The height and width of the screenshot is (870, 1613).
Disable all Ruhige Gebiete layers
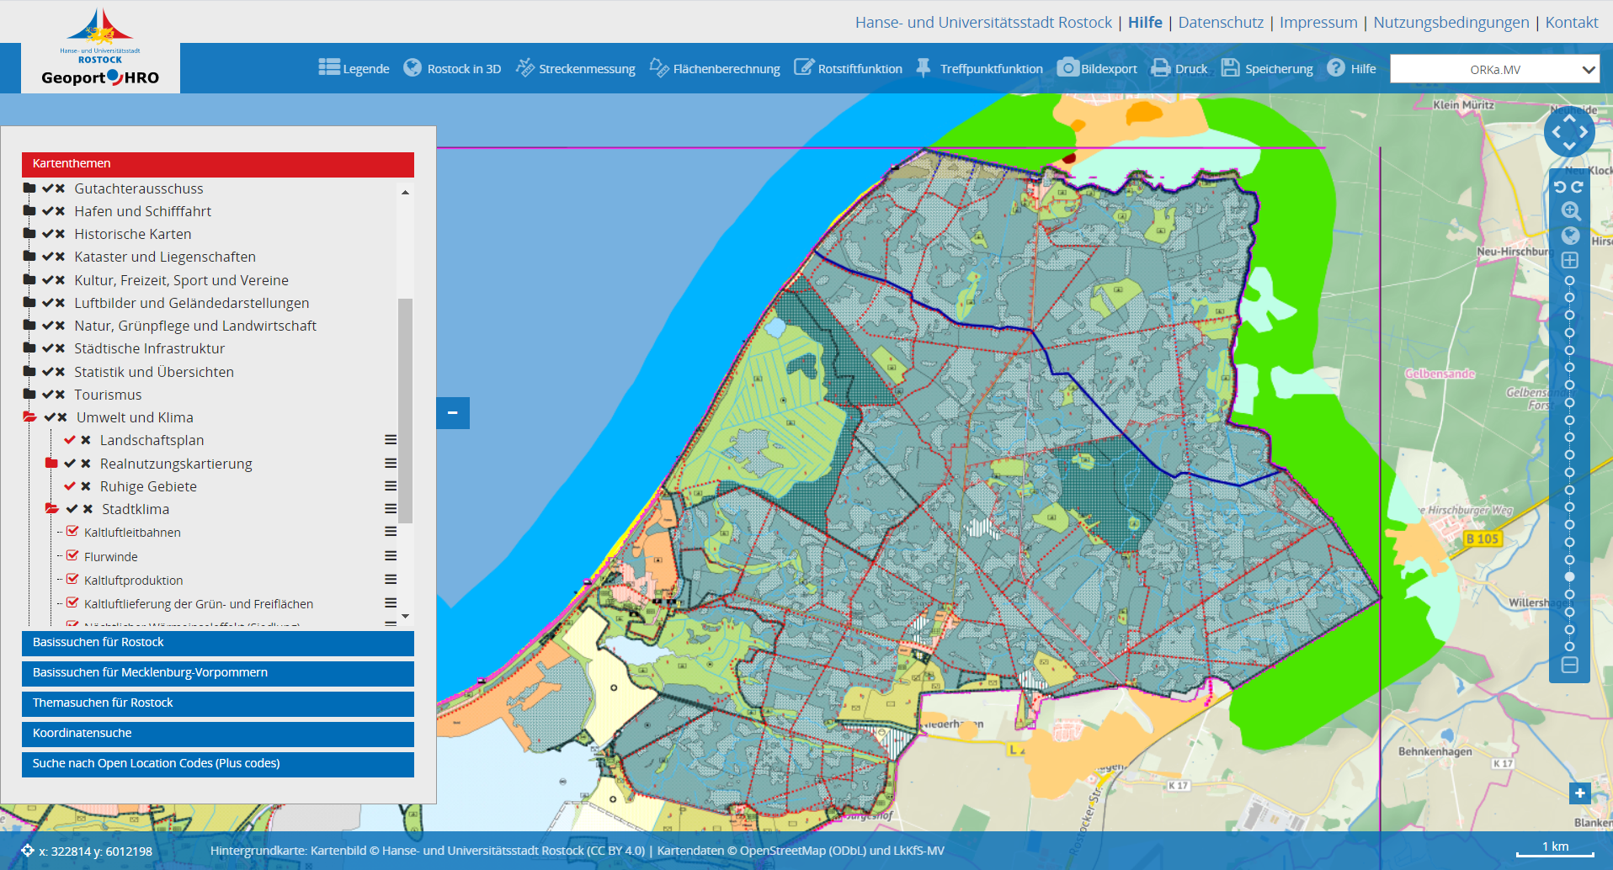point(86,486)
